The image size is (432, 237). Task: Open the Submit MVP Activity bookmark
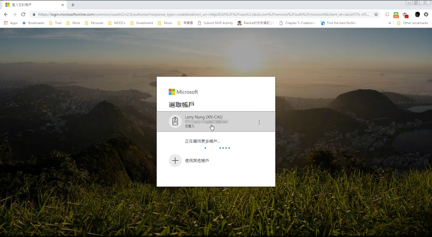pyautogui.click(x=215, y=23)
